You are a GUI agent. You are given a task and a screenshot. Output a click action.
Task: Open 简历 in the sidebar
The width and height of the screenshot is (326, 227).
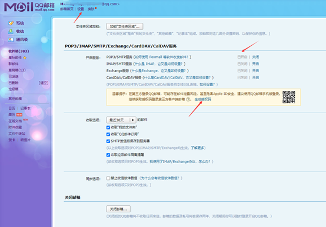[12, 114]
